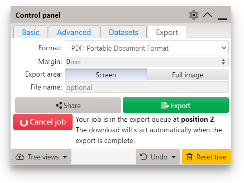The width and height of the screenshot is (244, 183).
Task: Expand the Tree views dropdown caret
Action: pos(65,157)
